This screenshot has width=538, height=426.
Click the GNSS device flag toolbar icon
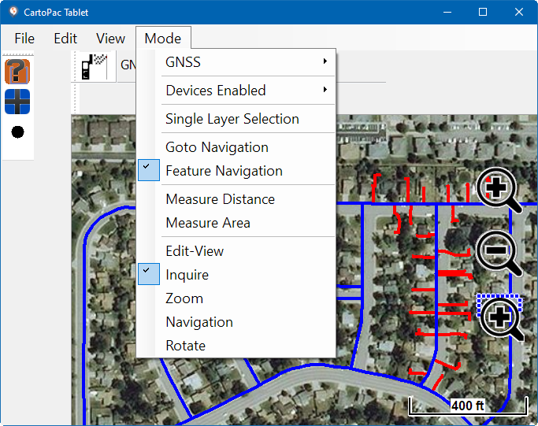click(x=95, y=66)
